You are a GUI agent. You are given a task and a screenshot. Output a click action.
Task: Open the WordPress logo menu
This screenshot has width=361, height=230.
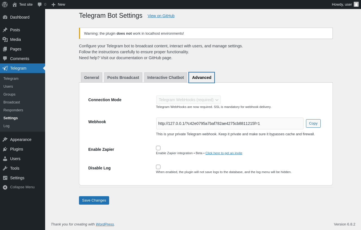[5, 5]
